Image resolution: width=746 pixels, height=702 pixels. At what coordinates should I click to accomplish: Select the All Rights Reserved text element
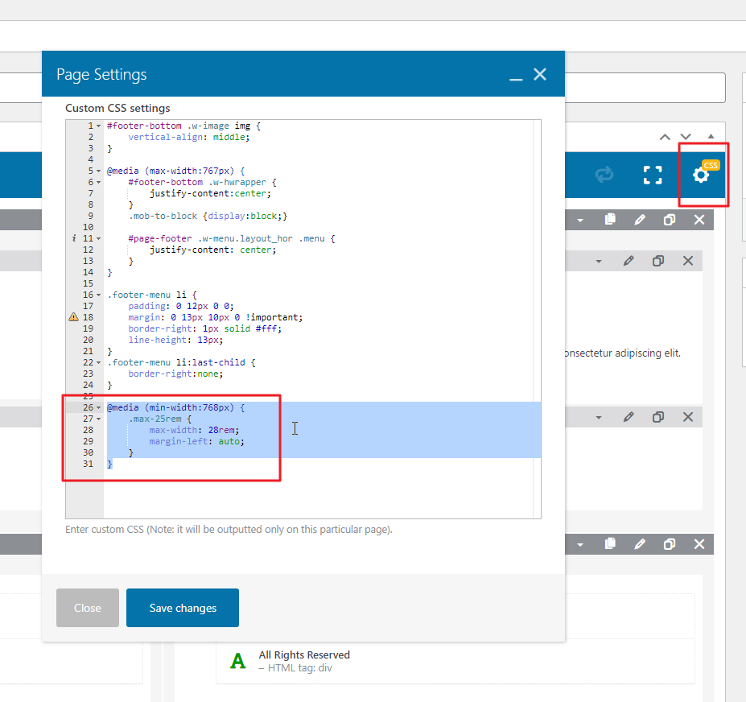(304, 655)
